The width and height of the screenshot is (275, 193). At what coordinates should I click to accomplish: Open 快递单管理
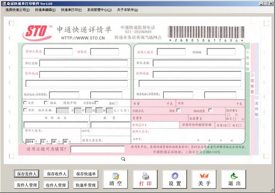coord(86,185)
